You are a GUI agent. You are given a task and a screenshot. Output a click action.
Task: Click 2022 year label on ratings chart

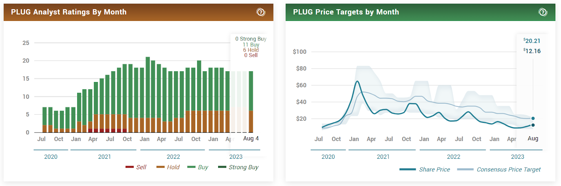(173, 157)
